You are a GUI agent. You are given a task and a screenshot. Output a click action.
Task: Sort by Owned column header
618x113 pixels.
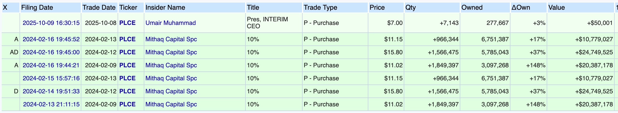472,7
